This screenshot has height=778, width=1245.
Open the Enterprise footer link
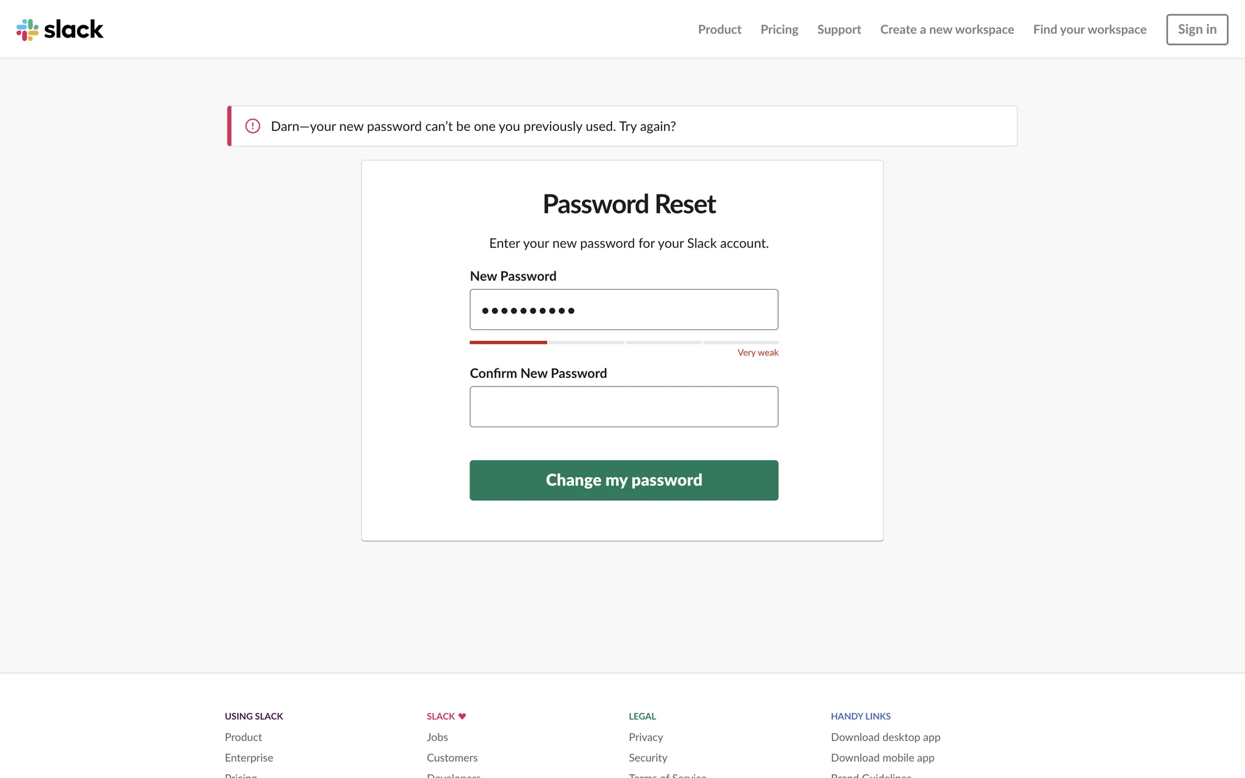coord(248,758)
